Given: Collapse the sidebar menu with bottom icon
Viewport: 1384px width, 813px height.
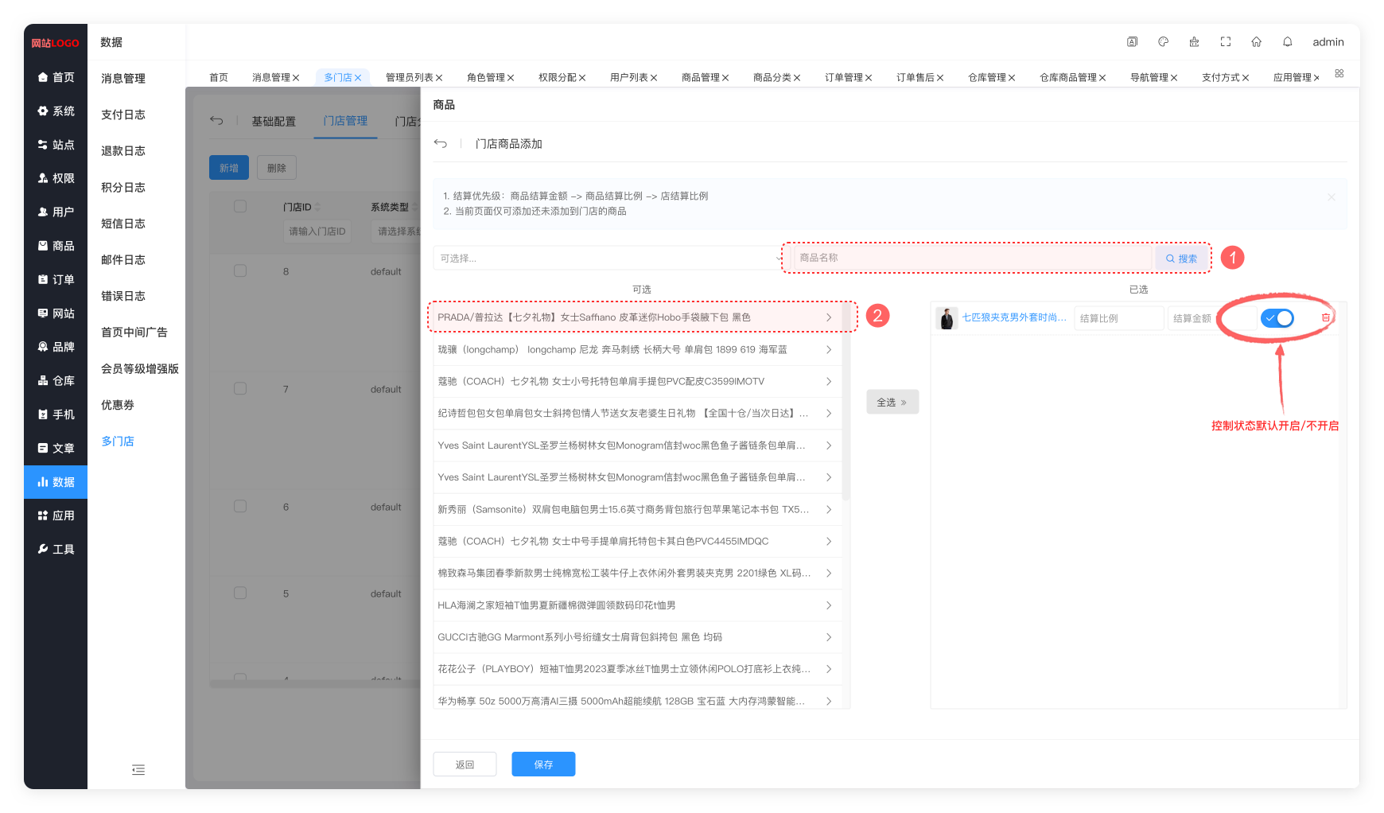Looking at the screenshot, I should [138, 769].
